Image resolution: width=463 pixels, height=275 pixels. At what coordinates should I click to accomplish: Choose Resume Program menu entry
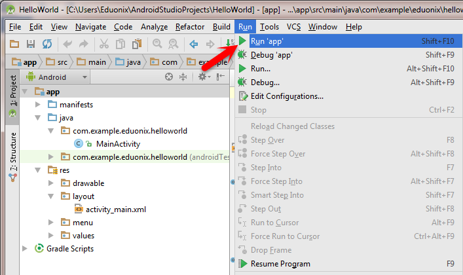click(349, 263)
